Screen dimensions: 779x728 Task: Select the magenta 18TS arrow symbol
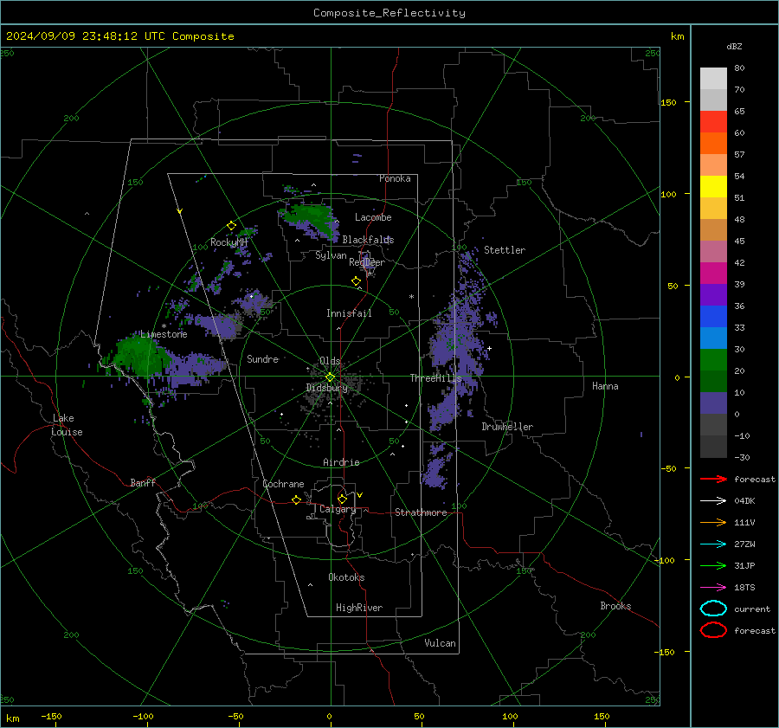coord(713,588)
